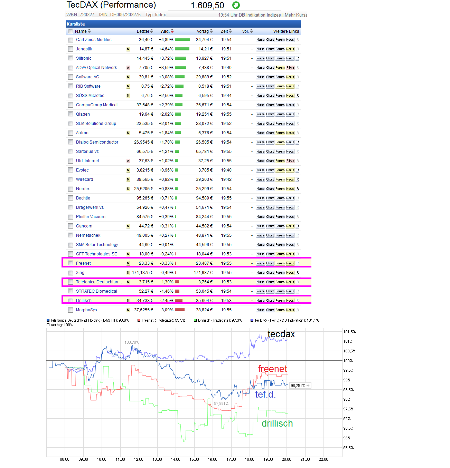450x468 pixels.
Task: Open Chart button in RIB Software row
Action: pos(270,86)
